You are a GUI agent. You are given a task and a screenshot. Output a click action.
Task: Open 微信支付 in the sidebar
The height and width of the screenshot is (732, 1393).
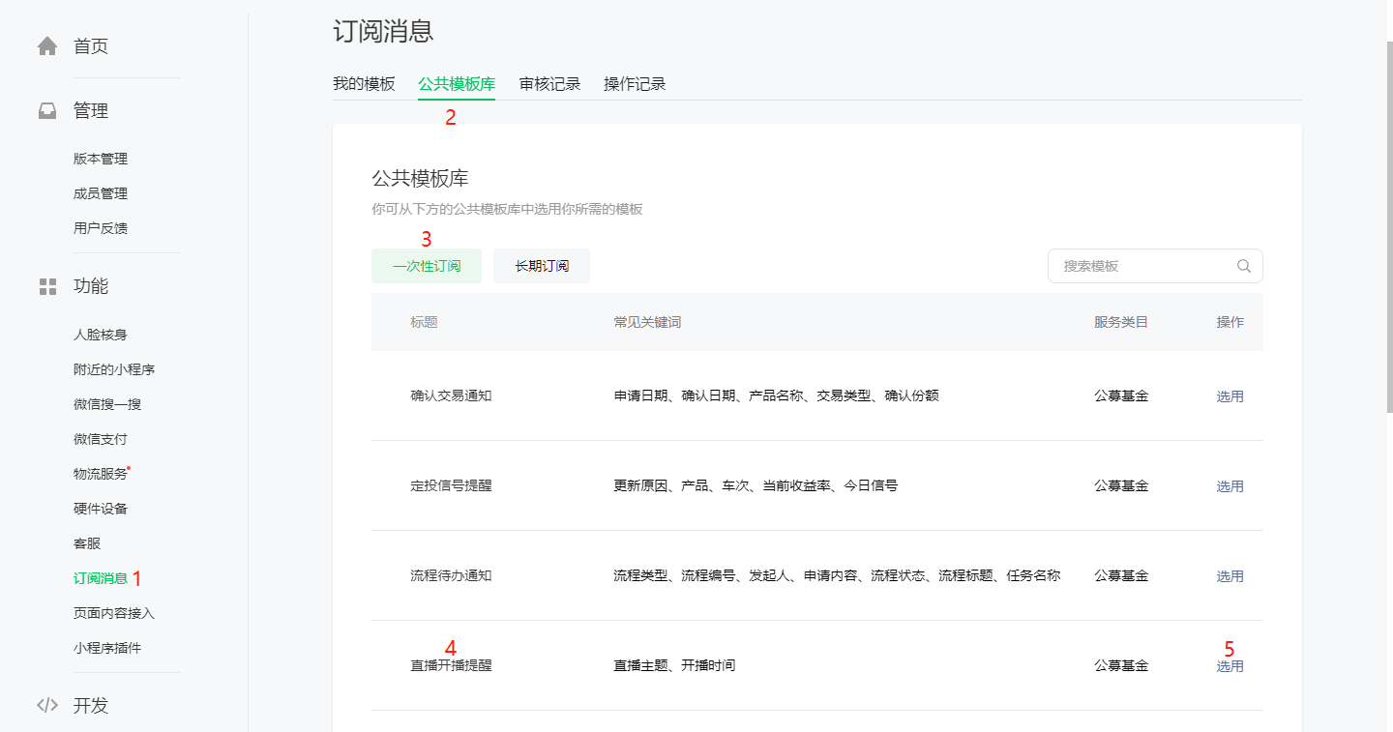point(101,439)
